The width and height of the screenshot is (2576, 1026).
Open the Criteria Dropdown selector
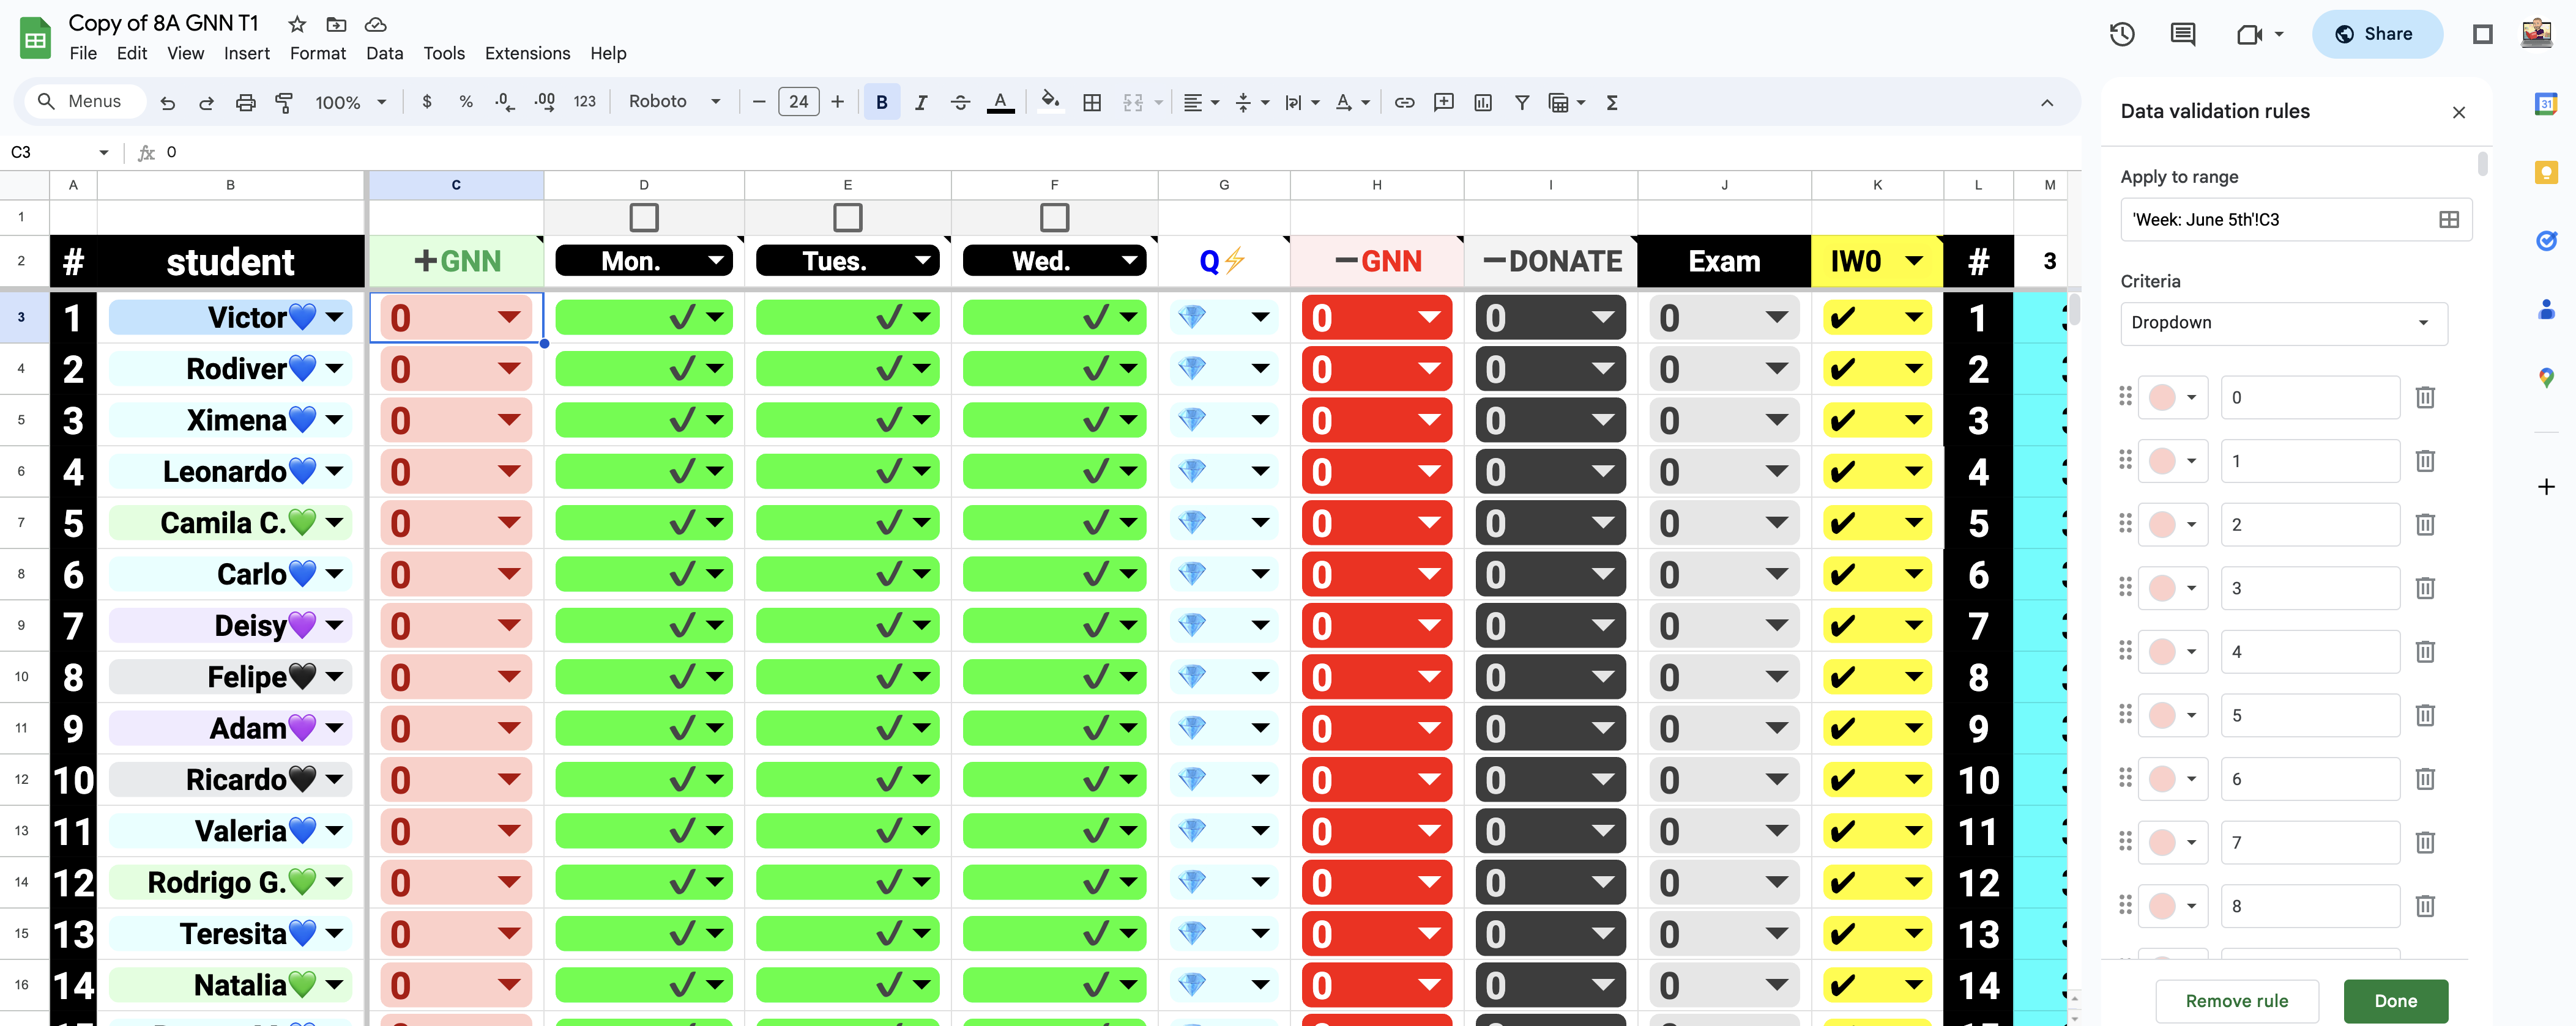click(x=2283, y=323)
